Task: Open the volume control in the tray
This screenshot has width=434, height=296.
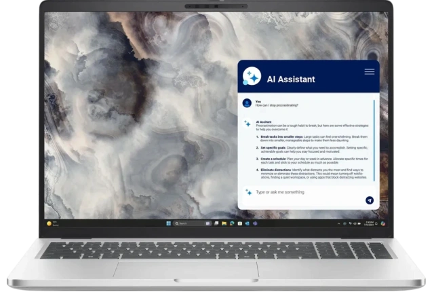Action: 355,223
